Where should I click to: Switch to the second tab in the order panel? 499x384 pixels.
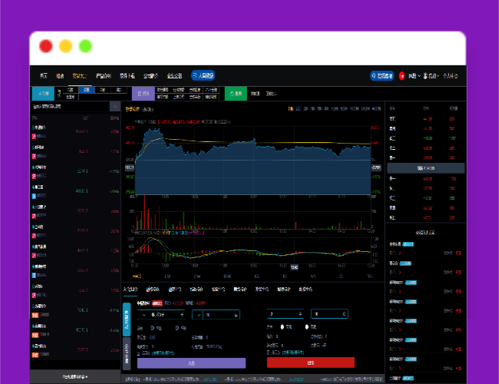click(153, 290)
